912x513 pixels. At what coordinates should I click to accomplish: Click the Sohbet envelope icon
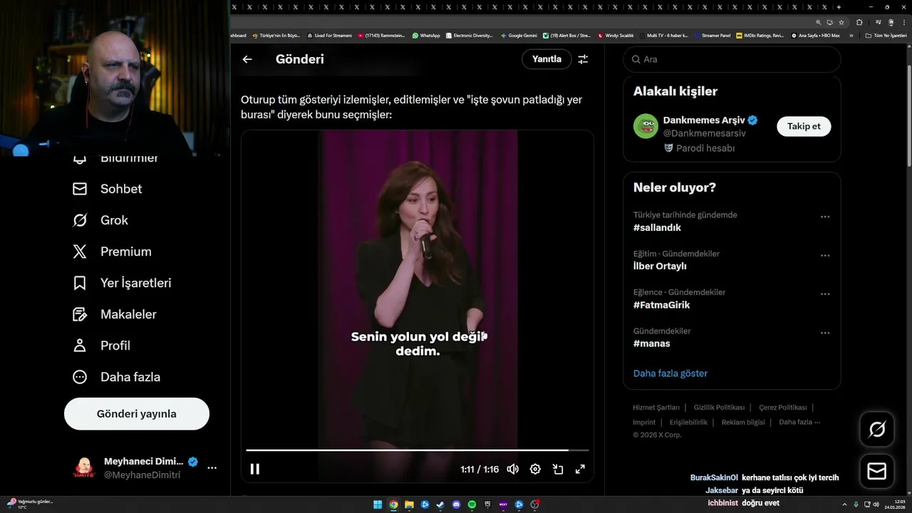80,189
